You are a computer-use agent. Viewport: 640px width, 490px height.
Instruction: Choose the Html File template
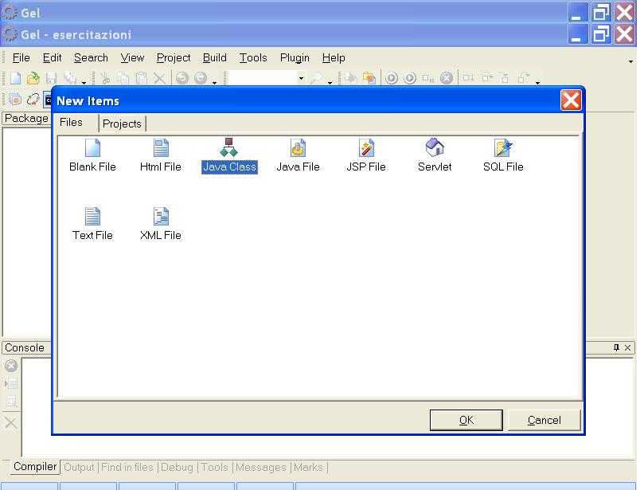coord(161,155)
